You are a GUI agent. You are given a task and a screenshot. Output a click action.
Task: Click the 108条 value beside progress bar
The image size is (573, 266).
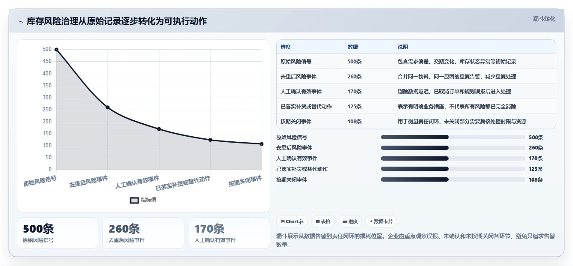536,180
